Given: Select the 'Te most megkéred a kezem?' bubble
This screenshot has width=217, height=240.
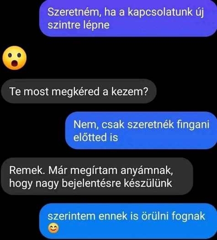Looking at the screenshot, I should (79, 91).
